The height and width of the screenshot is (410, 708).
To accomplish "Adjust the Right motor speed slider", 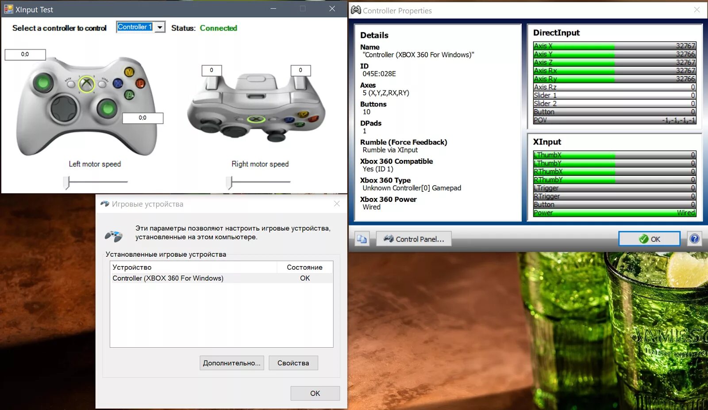I will click(x=229, y=182).
